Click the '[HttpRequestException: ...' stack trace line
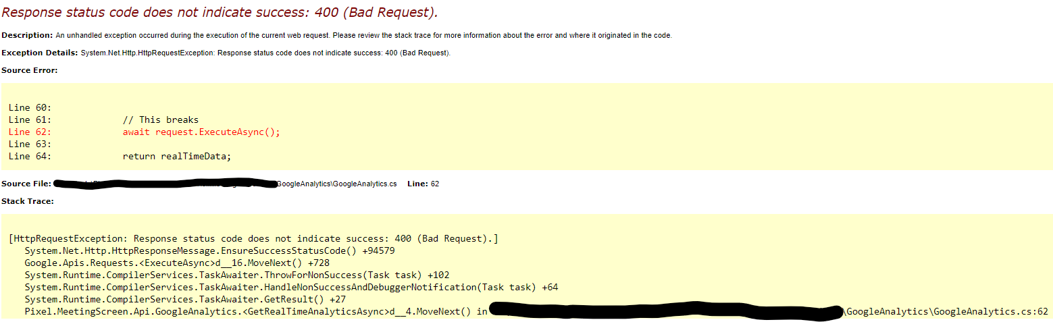 pos(254,239)
